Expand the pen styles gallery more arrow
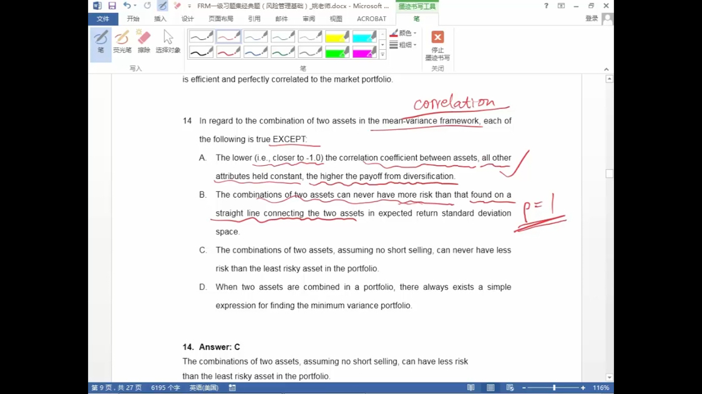The width and height of the screenshot is (702, 394). click(x=383, y=55)
